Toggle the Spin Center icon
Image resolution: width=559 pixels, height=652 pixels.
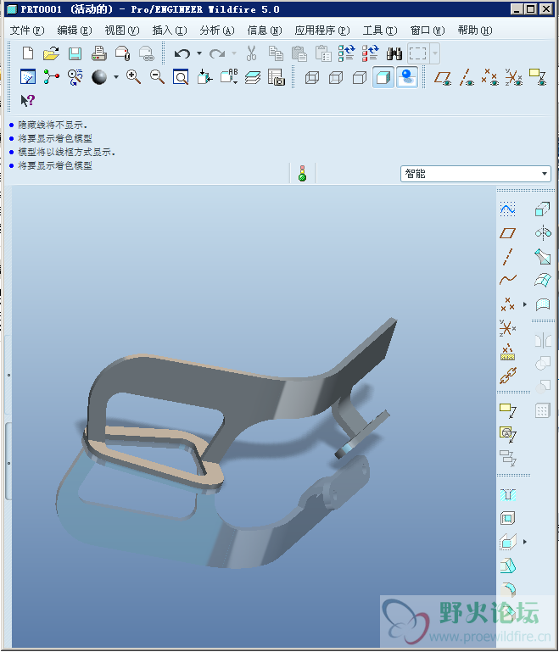point(51,77)
